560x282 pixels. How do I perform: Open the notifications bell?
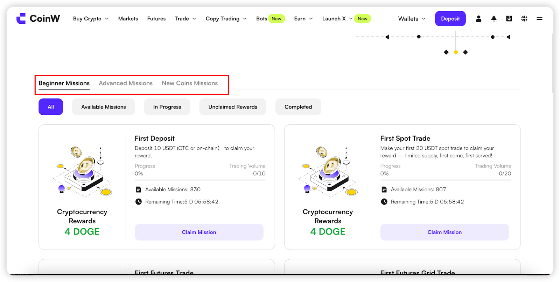click(494, 18)
